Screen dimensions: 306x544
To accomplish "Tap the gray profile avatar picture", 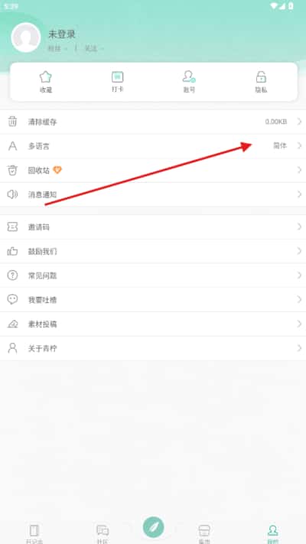I will (x=26, y=37).
